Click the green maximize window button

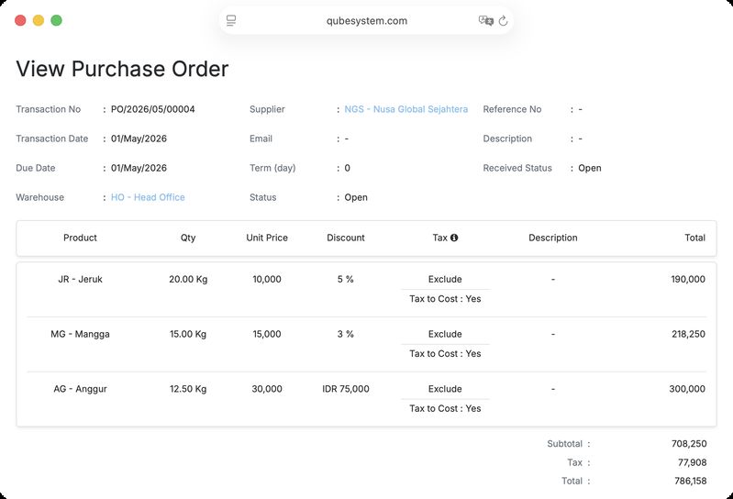coord(57,20)
